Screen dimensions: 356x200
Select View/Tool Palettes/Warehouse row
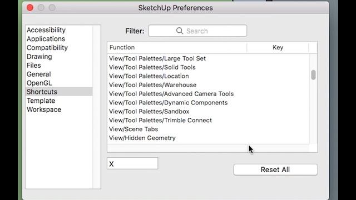click(x=208, y=85)
